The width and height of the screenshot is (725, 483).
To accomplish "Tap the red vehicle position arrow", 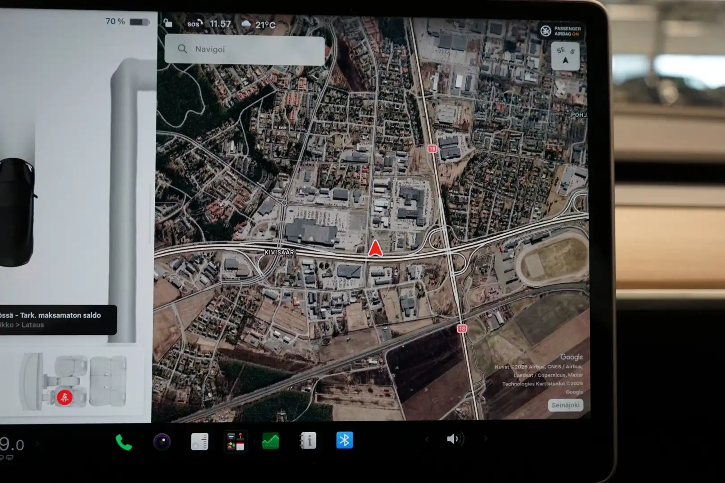I will tap(375, 248).
